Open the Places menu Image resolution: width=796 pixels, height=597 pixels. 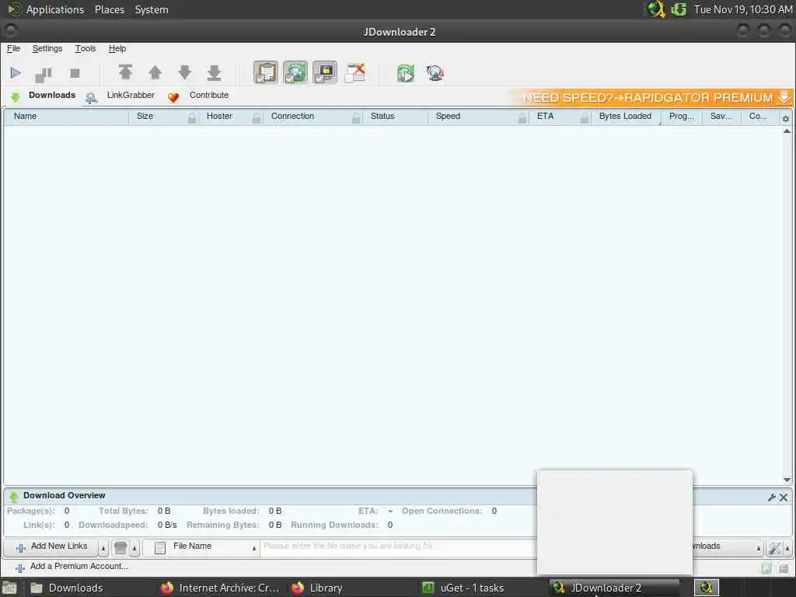click(110, 9)
